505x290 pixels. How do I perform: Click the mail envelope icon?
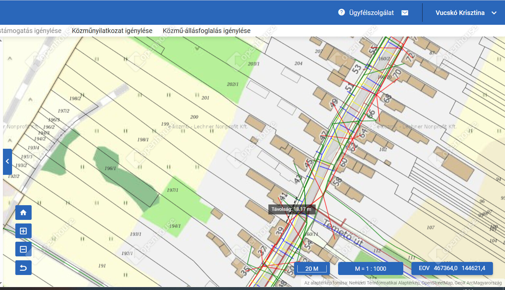pyautogui.click(x=405, y=13)
